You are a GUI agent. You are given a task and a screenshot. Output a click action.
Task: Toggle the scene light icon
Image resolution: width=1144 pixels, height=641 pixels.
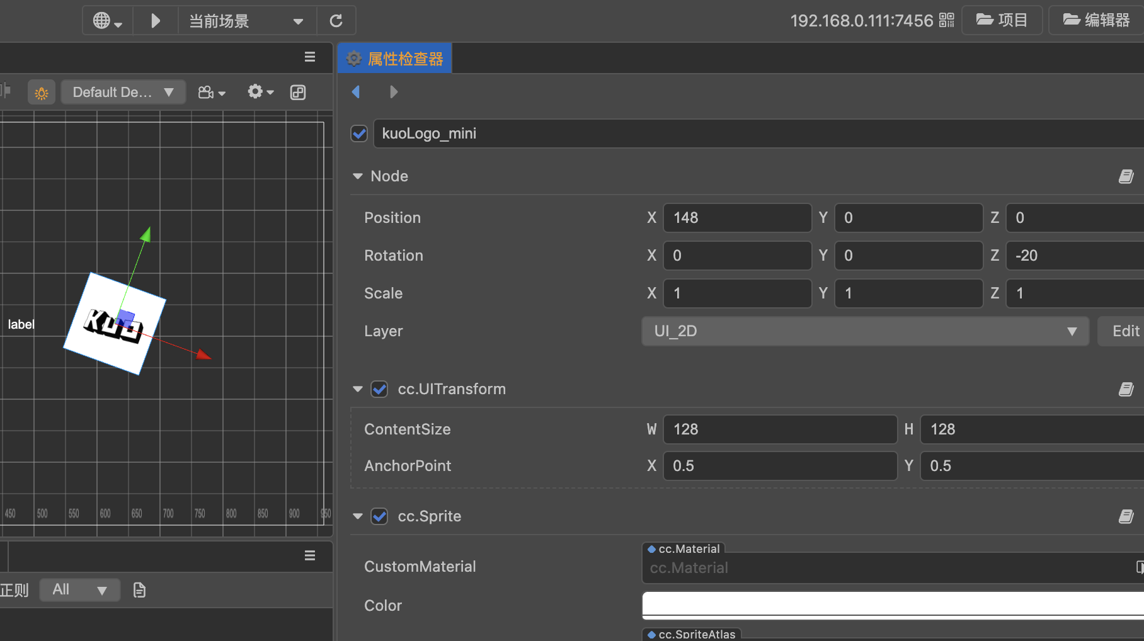[42, 93]
